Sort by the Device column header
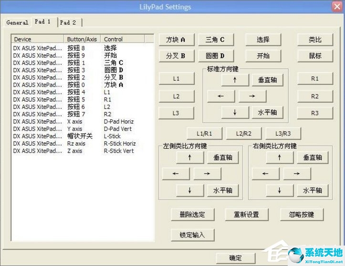The image size is (345, 266). click(38, 39)
